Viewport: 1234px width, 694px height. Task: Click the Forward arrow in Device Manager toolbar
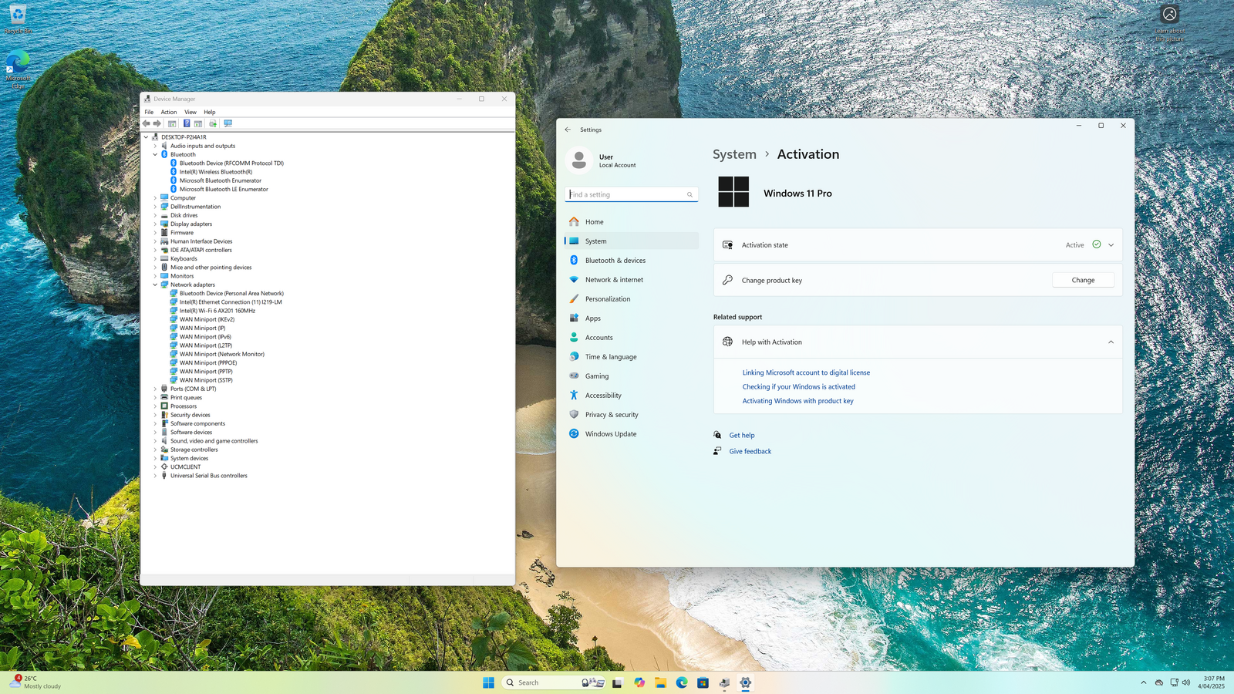[x=157, y=123]
